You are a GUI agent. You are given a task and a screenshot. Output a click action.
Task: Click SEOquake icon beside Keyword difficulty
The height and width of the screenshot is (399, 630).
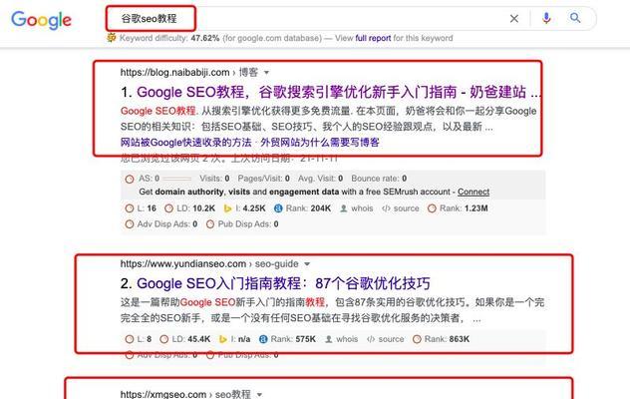(112, 38)
